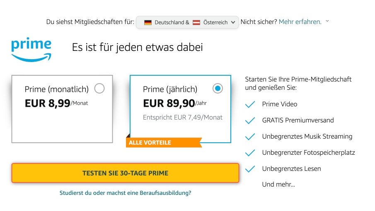
Task: Click the Entspricht EUR 7,49/Monat text
Action: tap(183, 117)
